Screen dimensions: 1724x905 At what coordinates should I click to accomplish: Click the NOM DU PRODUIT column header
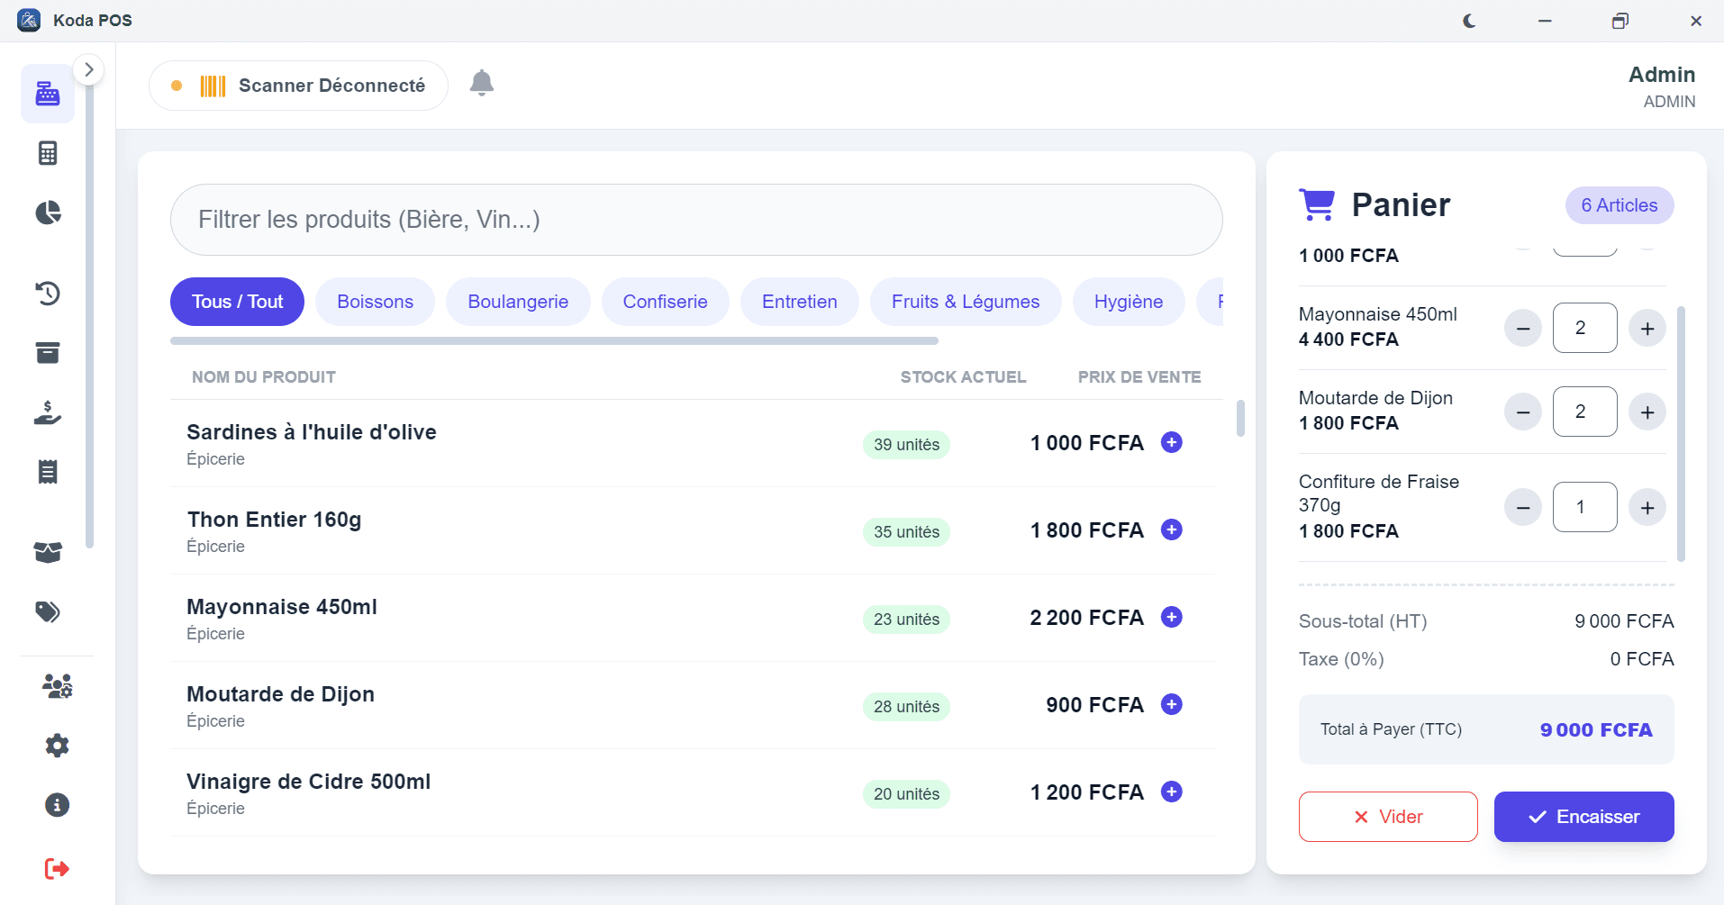coord(263,377)
